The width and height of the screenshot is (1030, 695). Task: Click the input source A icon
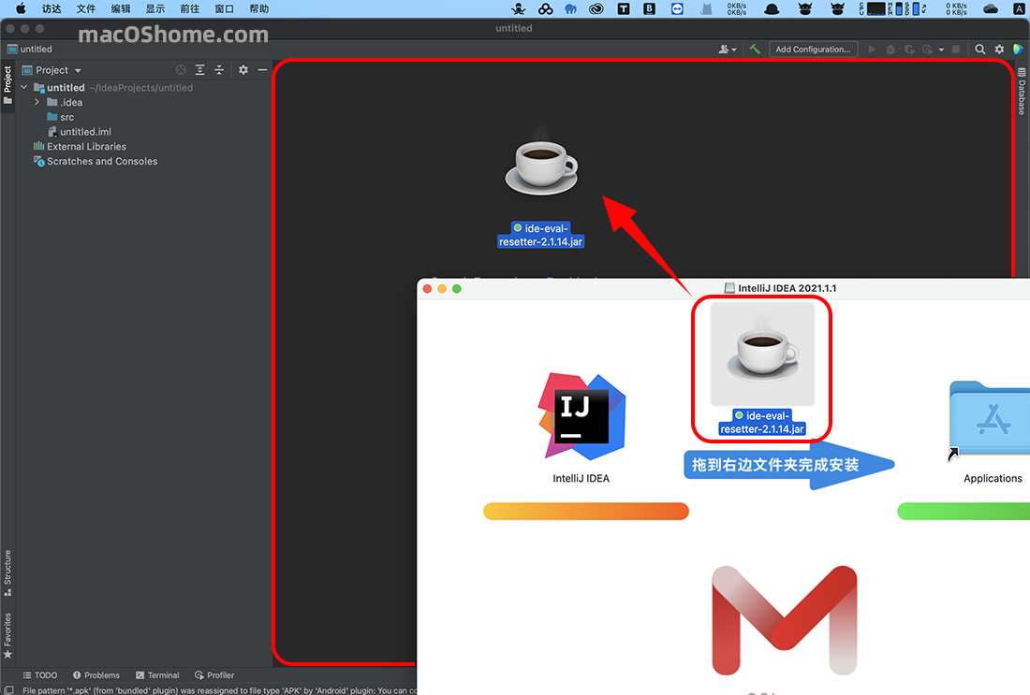tap(1018, 9)
